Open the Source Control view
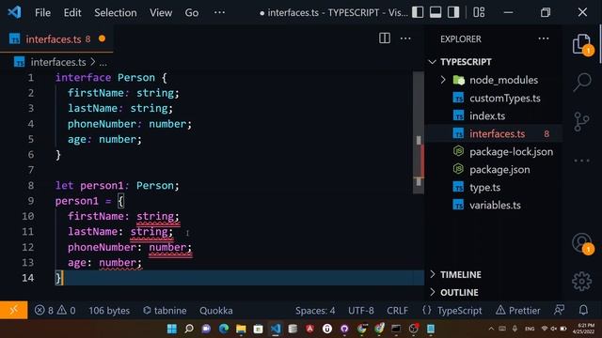 [581, 121]
